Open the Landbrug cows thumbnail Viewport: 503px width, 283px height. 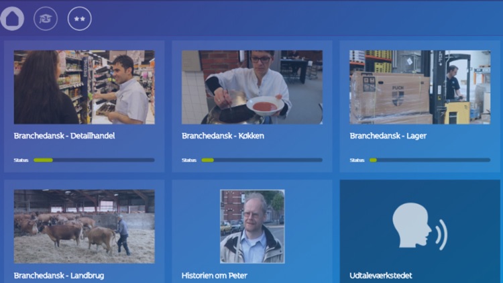pyautogui.click(x=84, y=226)
